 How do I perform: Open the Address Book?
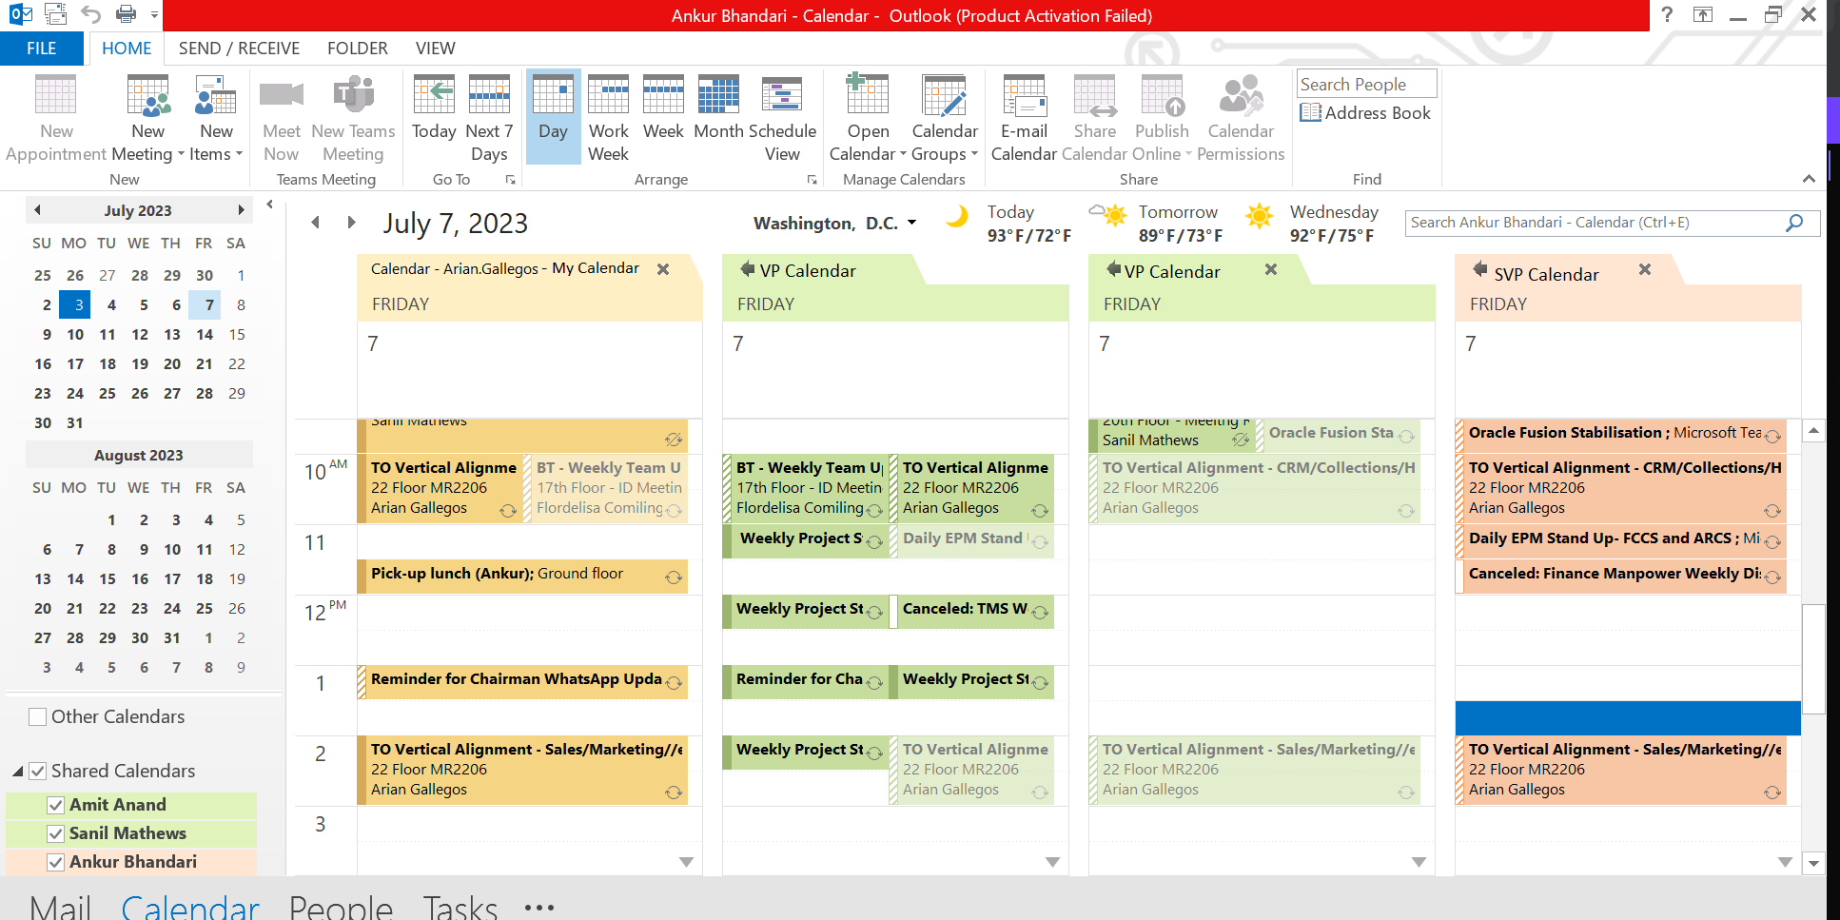[x=1366, y=112]
